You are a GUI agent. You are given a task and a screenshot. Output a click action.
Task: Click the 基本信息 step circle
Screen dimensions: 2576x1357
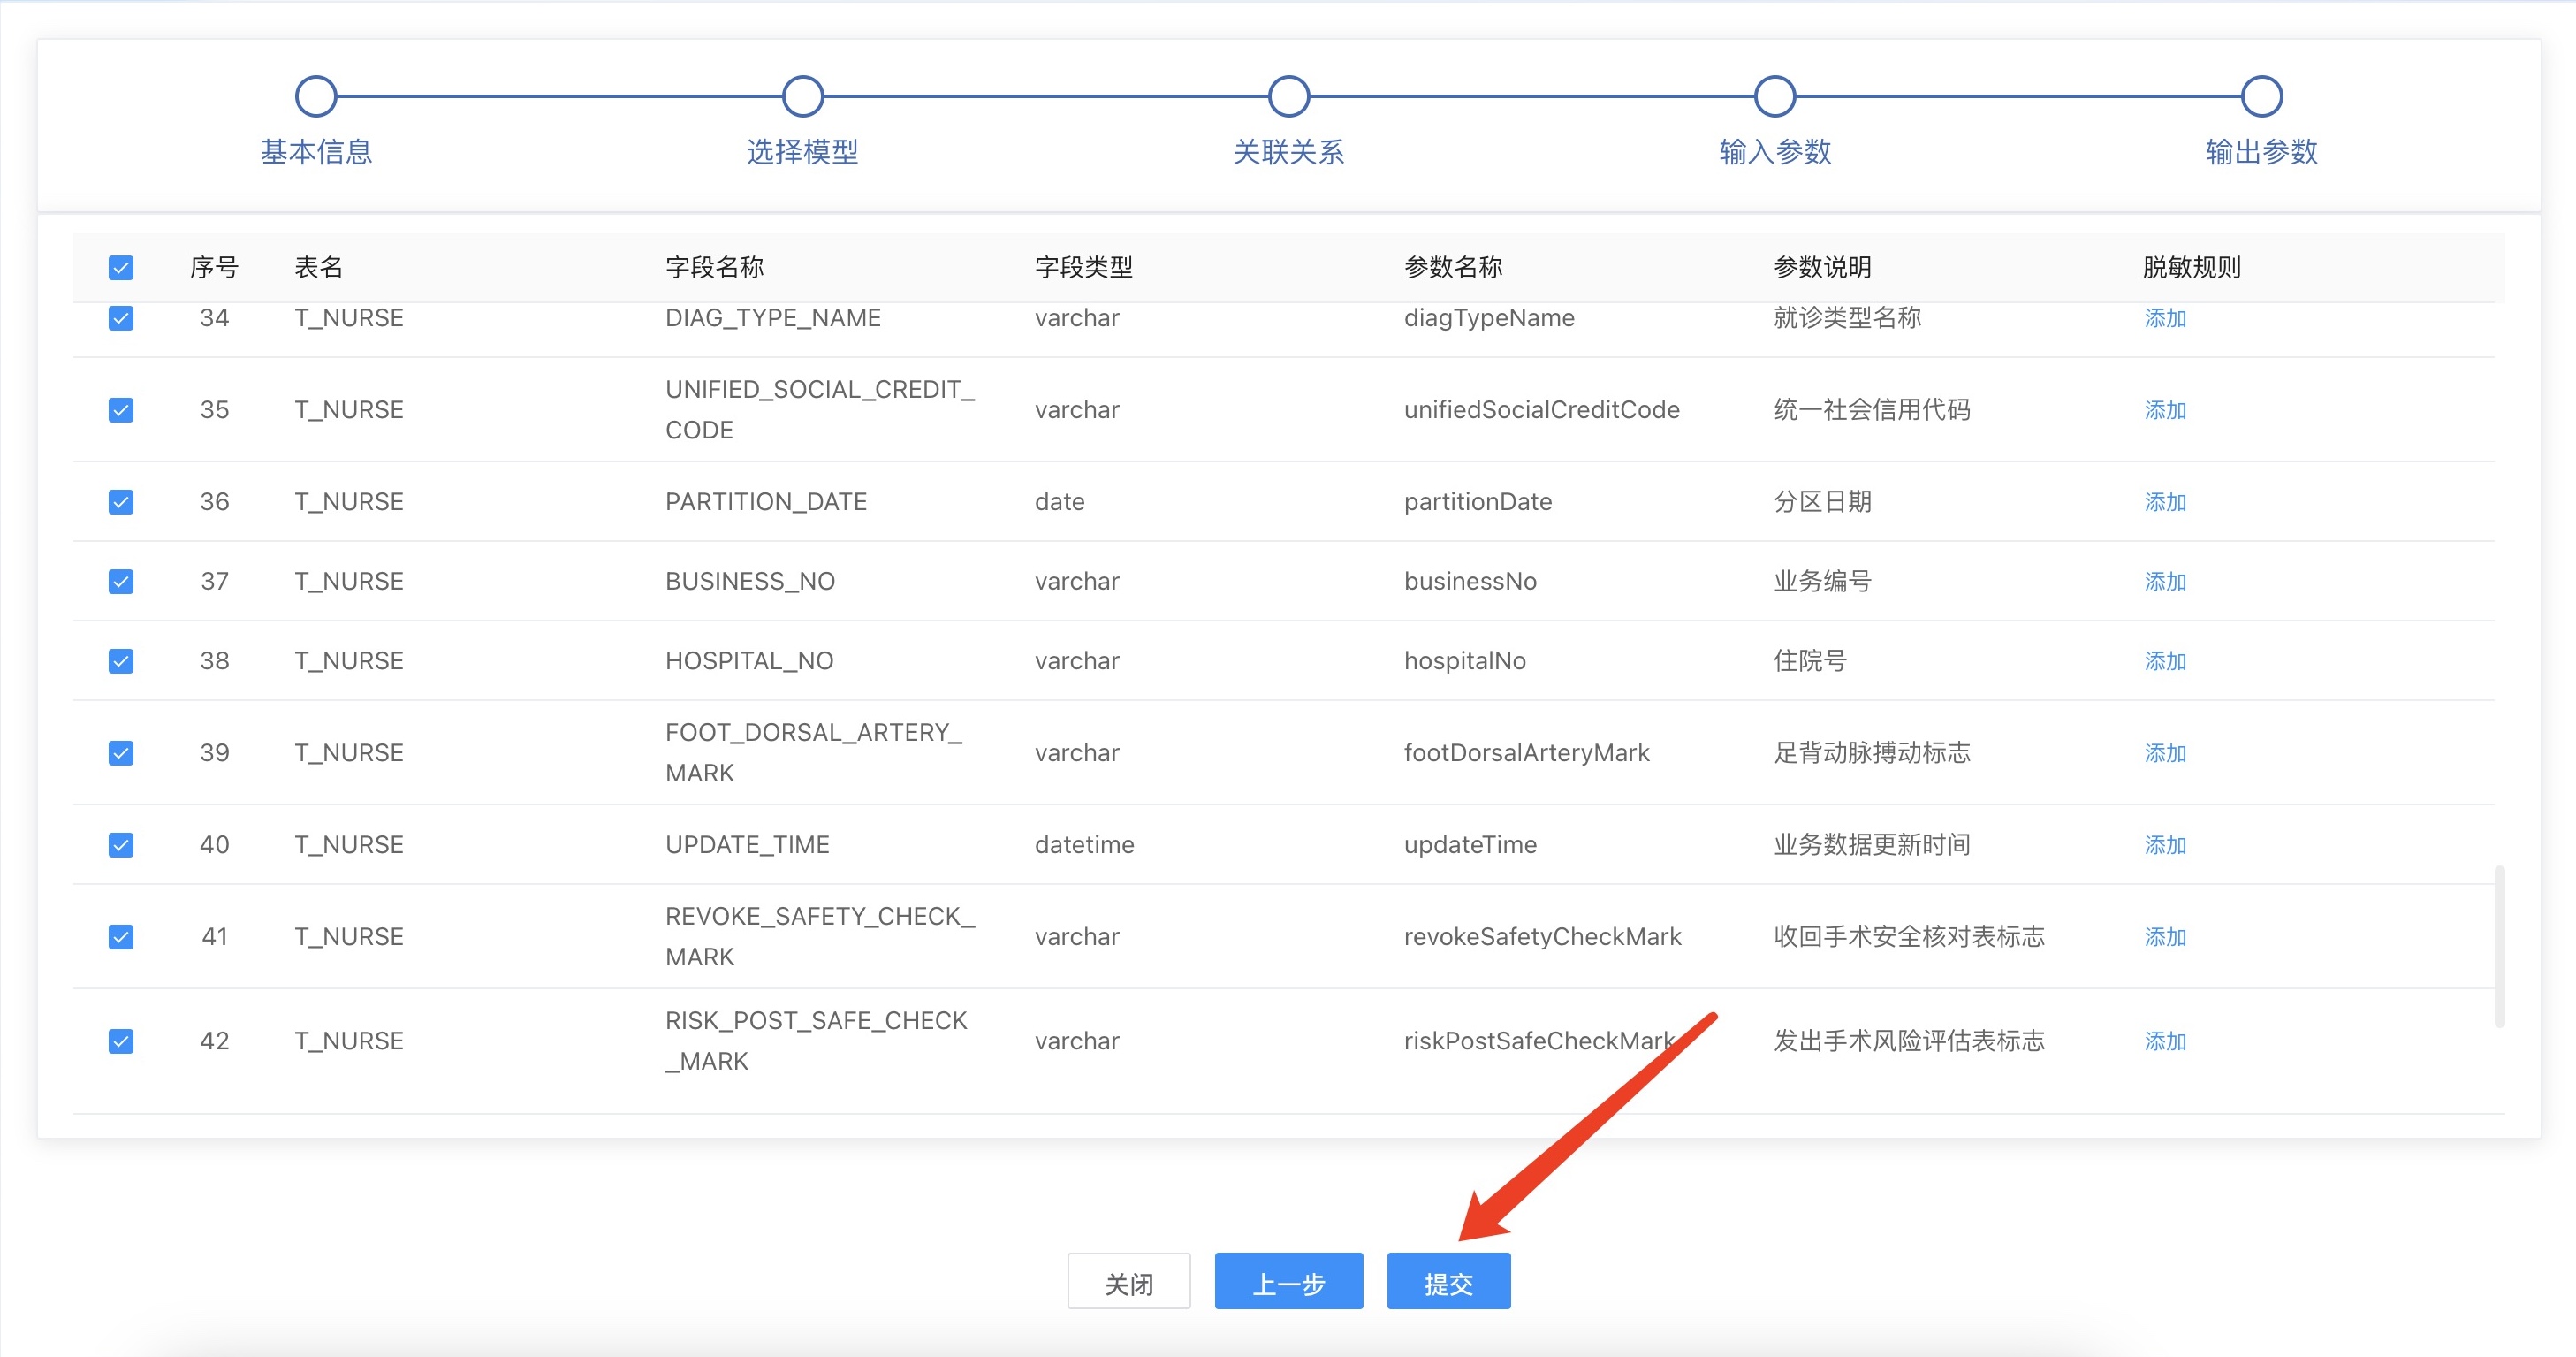click(316, 97)
